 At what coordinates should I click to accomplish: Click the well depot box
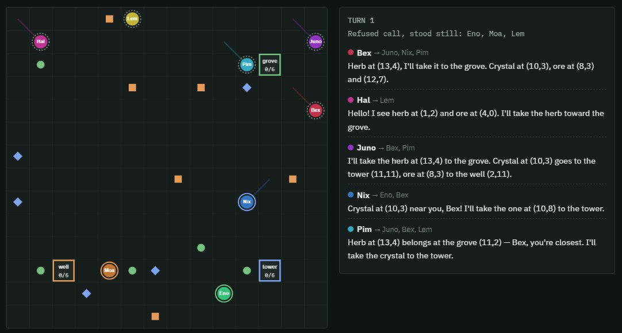pyautogui.click(x=63, y=270)
